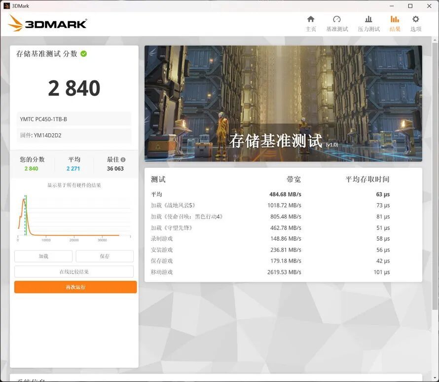Click the big score 2 840
The image size is (439, 382).
74,88
